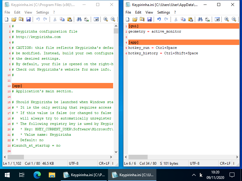The width and height of the screenshot is (242, 181).
Task: Click Undo icon in left window toolbar
Action: pos(38,19)
